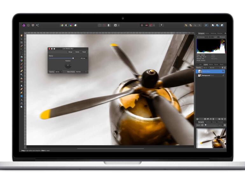Toggle the Layers panel lock icon
Image resolution: width=245 pixels, height=184 pixels.
(225, 68)
